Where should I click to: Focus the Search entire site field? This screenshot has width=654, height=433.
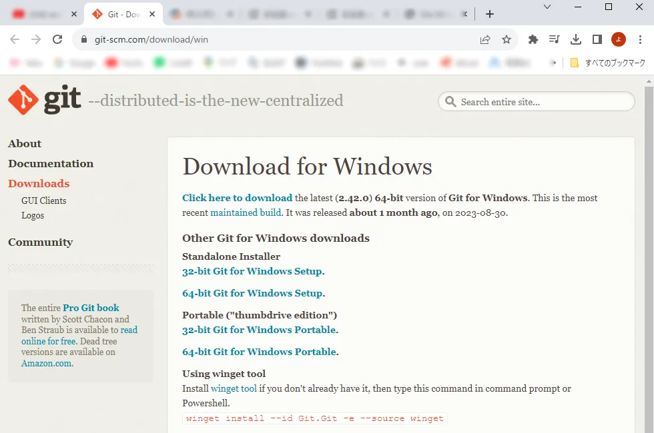point(537,101)
